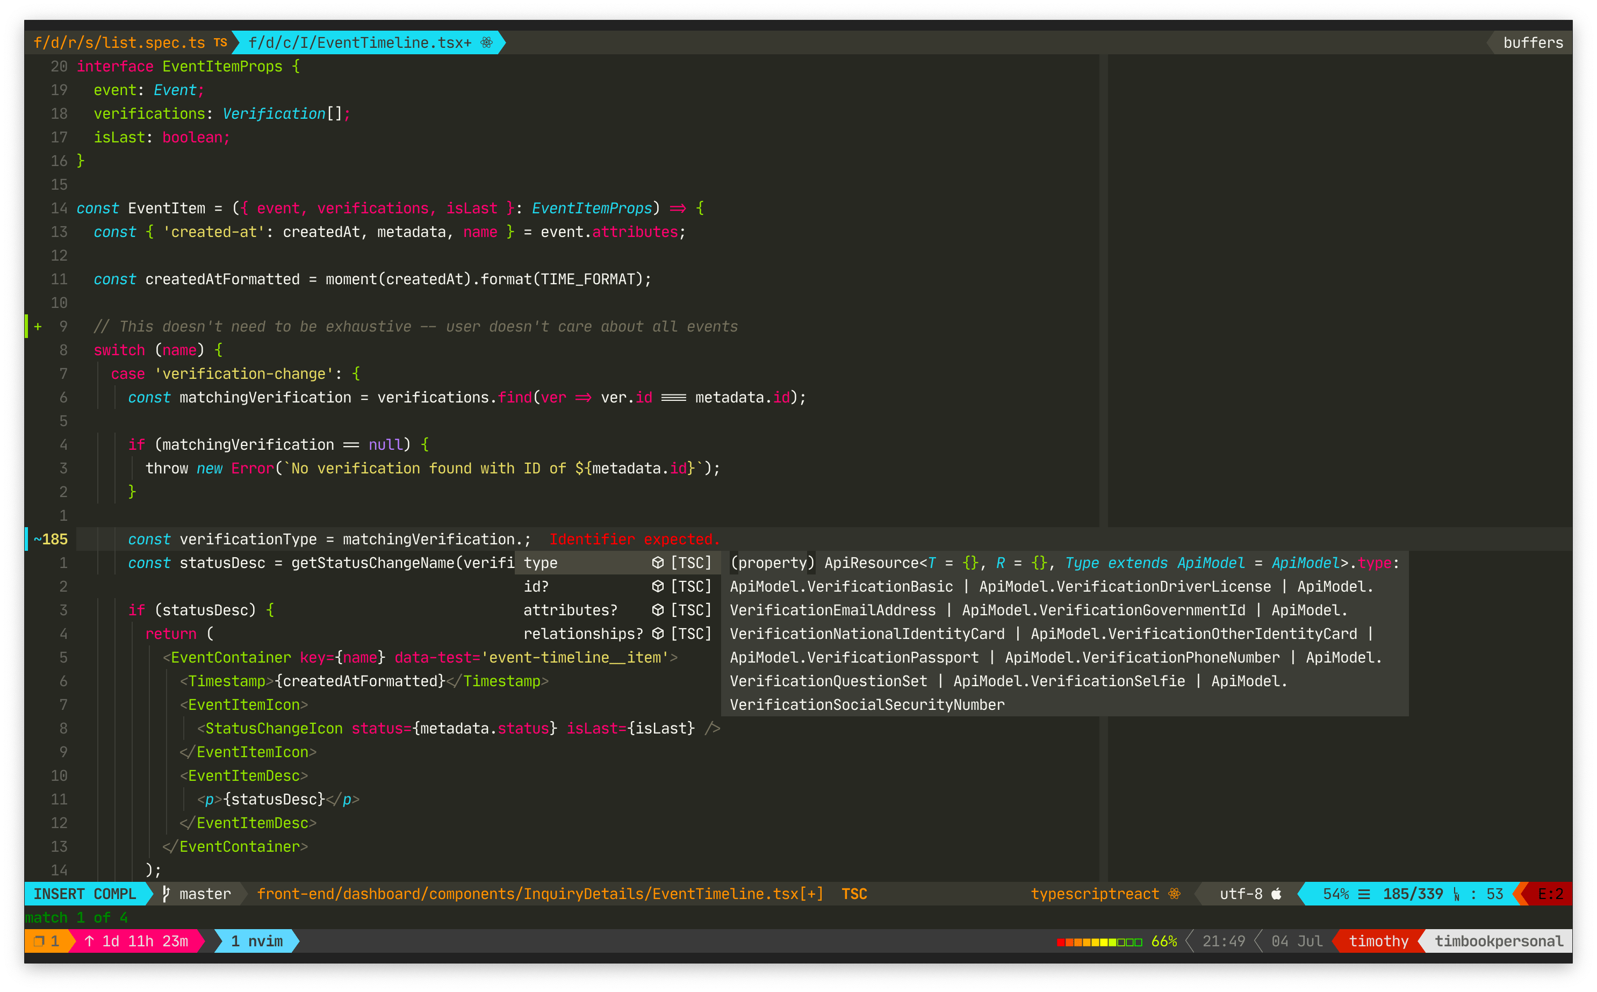Click the TS icon on list.spec.ts tab

pyautogui.click(x=220, y=42)
